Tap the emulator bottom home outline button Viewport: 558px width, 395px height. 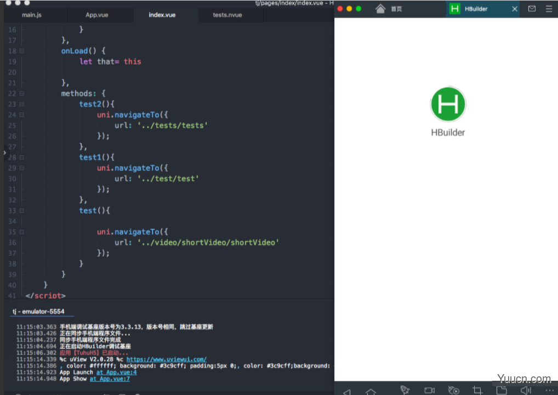pyautogui.click(x=371, y=392)
